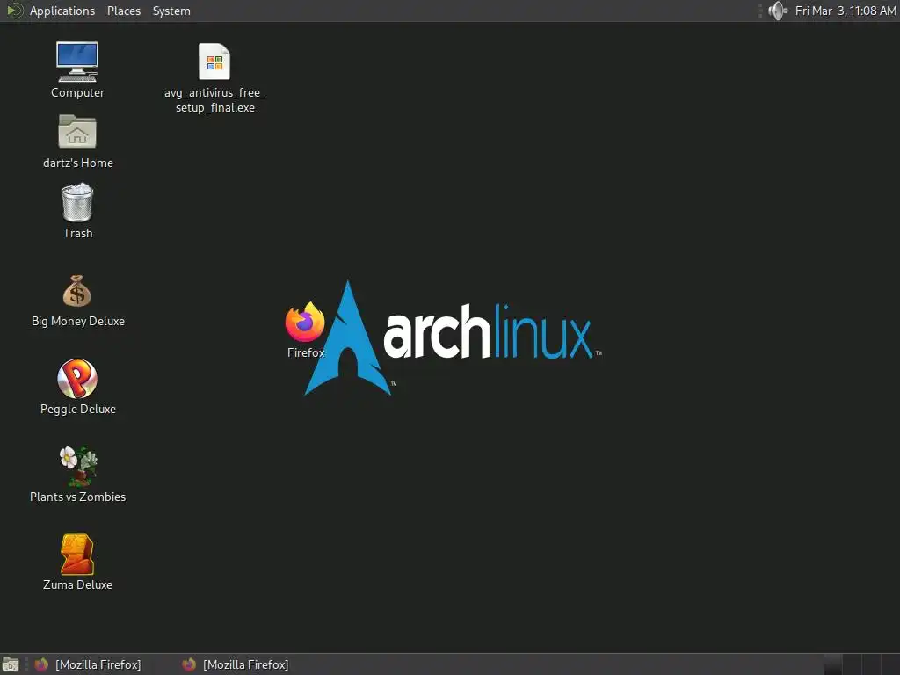Open the System menu
The width and height of the screenshot is (900, 675).
(171, 11)
